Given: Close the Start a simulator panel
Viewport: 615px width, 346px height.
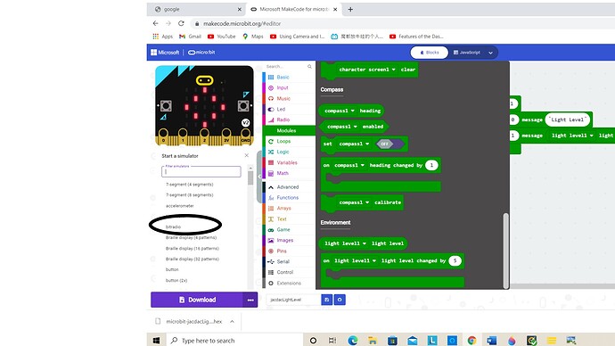Looking at the screenshot, I should [x=246, y=156].
